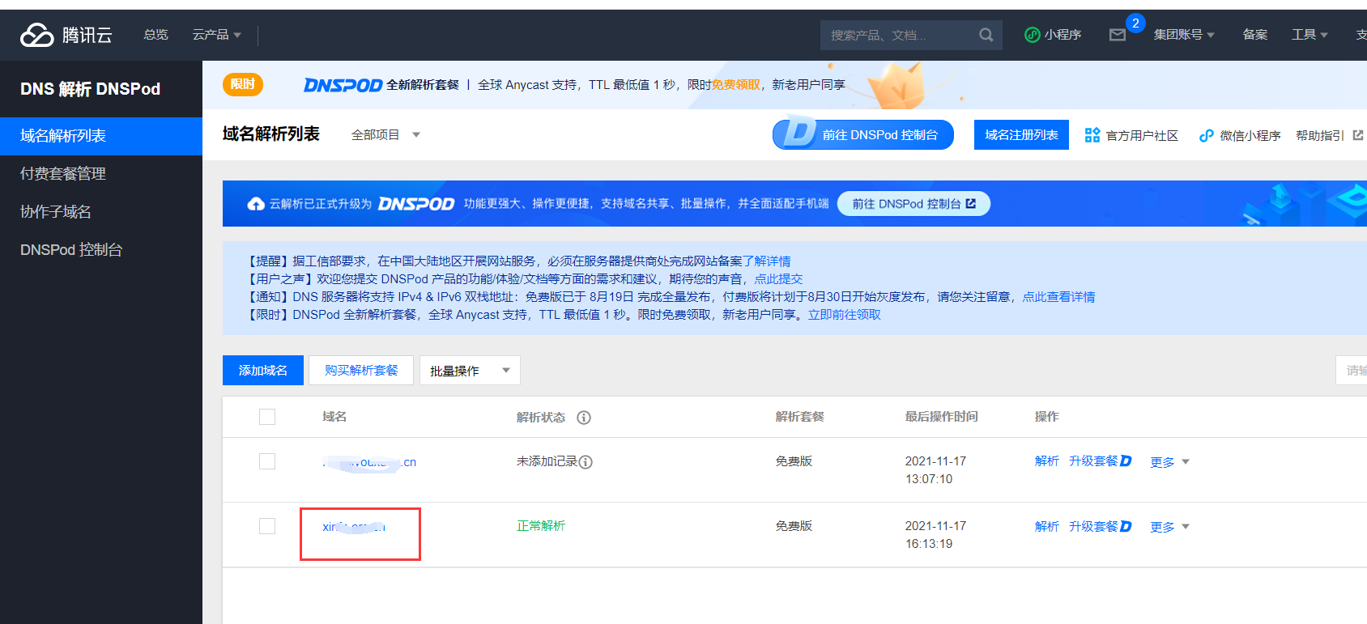
Task: Click the 微信小程序 link icon
Action: 1207,135
